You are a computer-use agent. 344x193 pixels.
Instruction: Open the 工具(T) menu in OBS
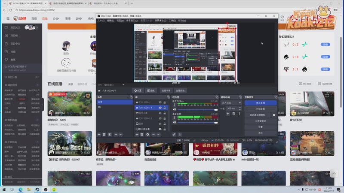pyautogui.click(x=172, y=20)
